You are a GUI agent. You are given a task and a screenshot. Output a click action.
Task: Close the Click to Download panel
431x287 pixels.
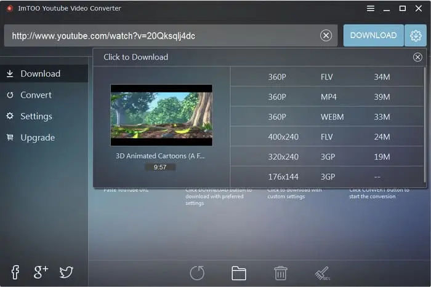tap(417, 57)
